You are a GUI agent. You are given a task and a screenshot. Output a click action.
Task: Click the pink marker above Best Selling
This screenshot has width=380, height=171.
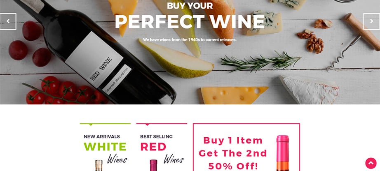147,125
